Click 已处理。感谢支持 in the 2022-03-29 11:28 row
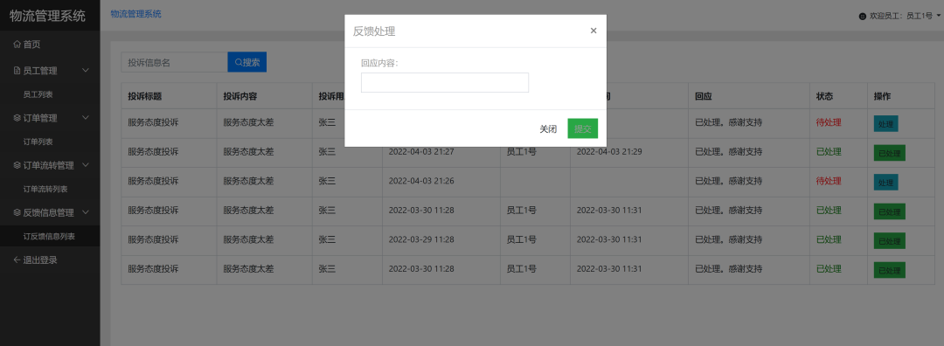This screenshot has width=944, height=346. [x=729, y=239]
